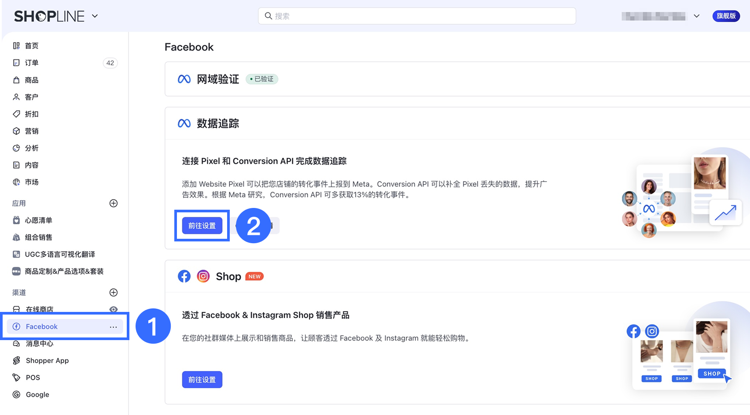Click 透过 Facebook & Instagram Shop 销售产品 heading

tap(266, 315)
